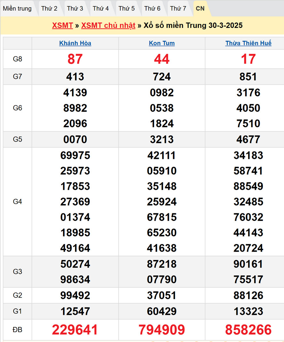Switch to the Thứ 2 tab
Screen dimensions: 284x342
tap(49, 9)
